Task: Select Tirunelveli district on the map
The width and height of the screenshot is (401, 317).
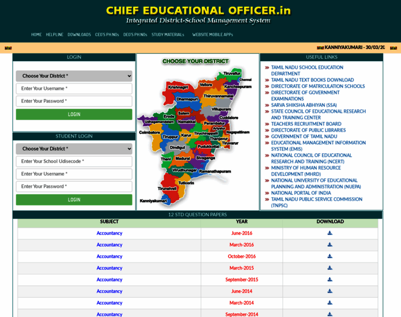Action: click(167, 189)
